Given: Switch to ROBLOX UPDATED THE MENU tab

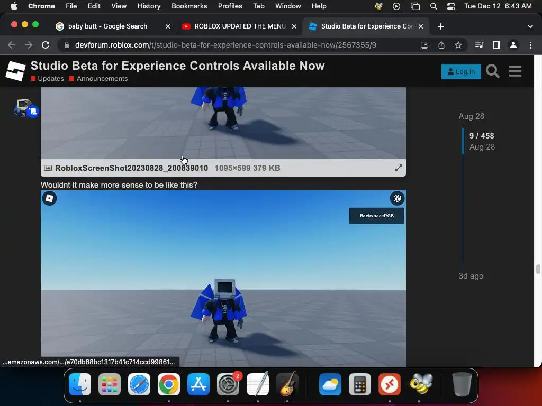Looking at the screenshot, I should [x=240, y=26].
